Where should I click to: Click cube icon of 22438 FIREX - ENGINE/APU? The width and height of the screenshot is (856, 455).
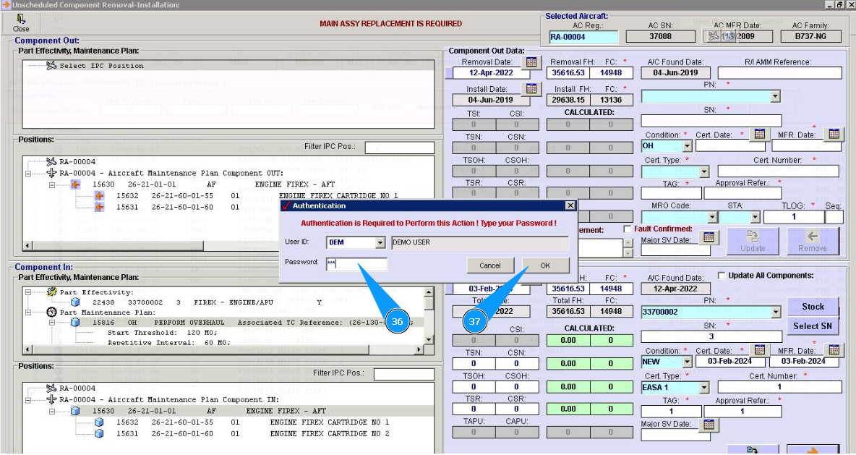tap(75, 302)
